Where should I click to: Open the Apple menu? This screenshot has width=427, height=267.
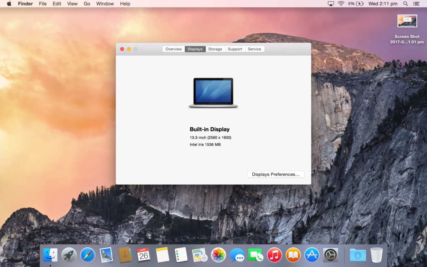click(9, 3)
